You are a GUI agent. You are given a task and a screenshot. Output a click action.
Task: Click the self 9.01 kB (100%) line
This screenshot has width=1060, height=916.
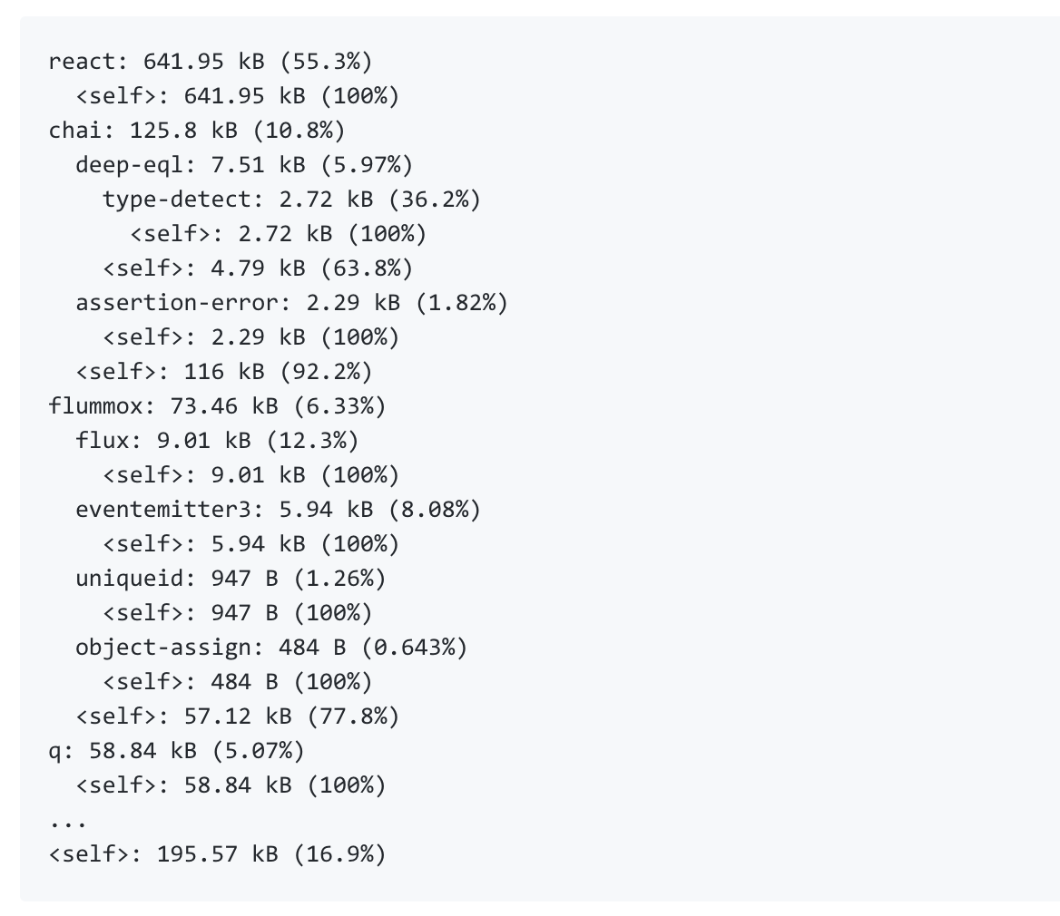250,475
